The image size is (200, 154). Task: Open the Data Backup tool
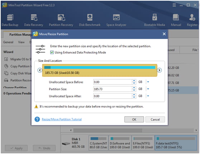tap(10, 20)
